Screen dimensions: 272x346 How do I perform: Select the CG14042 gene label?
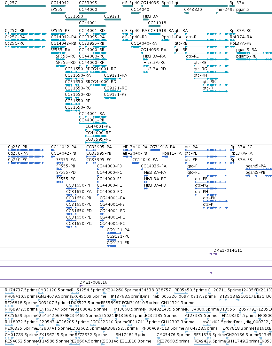[60, 3]
